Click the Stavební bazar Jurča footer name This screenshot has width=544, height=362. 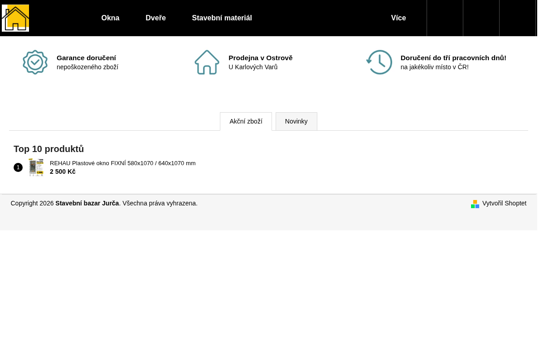tap(87, 204)
